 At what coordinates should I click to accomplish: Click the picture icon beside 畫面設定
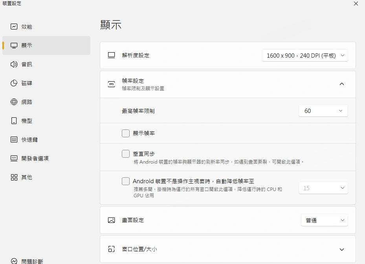point(112,220)
